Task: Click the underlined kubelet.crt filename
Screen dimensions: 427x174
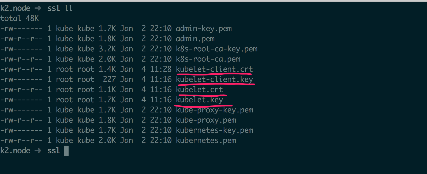Action: pyautogui.click(x=199, y=90)
